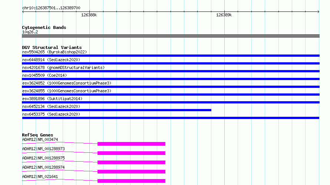The height and width of the screenshot is (185, 330).
Task: Open nsv6453375 (Sedlazeck2020) variant label
Action: (51, 114)
